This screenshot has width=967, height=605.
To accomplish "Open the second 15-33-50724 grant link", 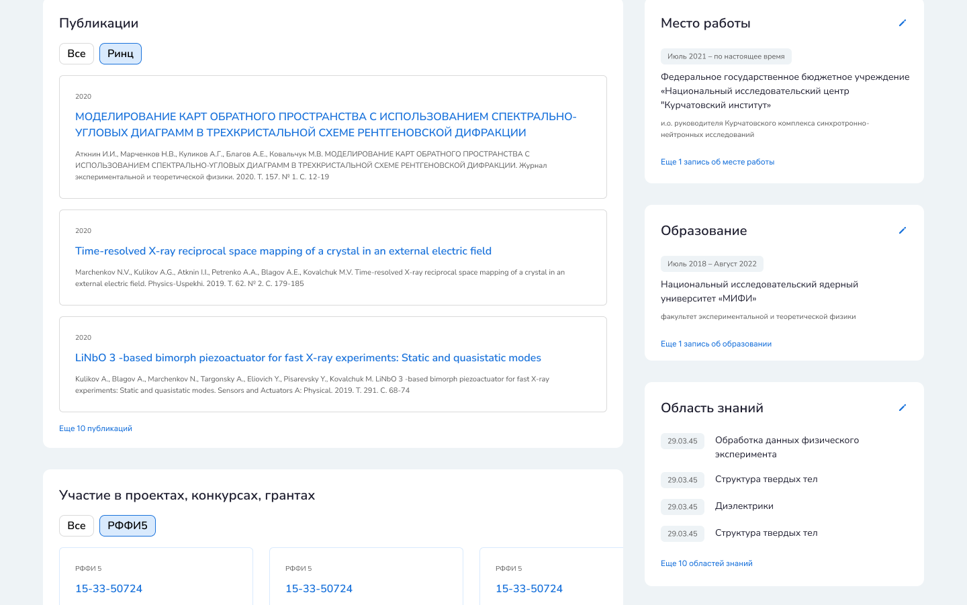I will 319,589.
